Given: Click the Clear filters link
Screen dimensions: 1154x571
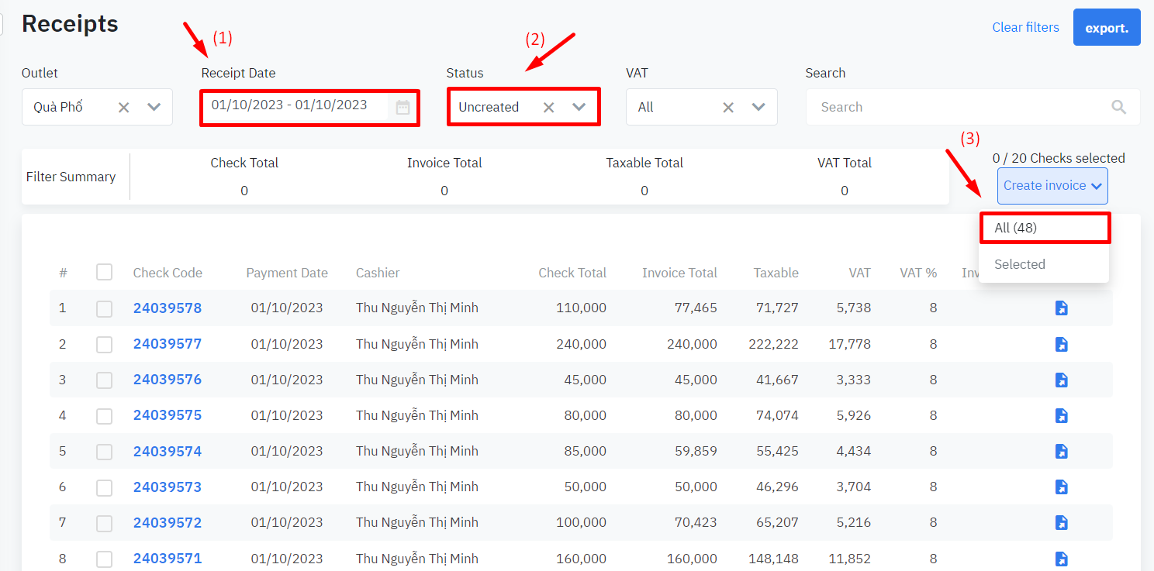Looking at the screenshot, I should (1025, 28).
